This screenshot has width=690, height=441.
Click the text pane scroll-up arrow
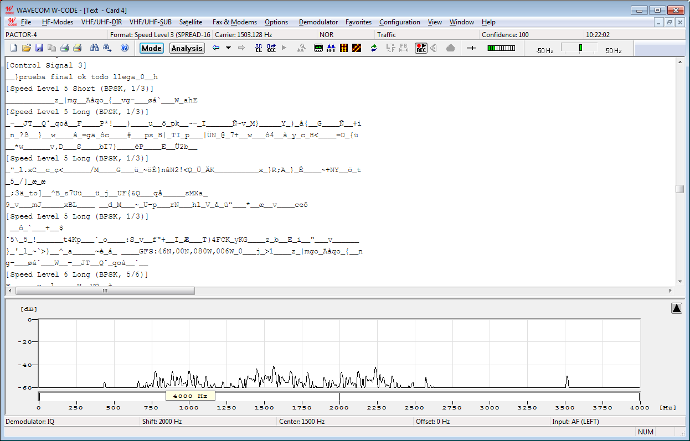pos(679,61)
